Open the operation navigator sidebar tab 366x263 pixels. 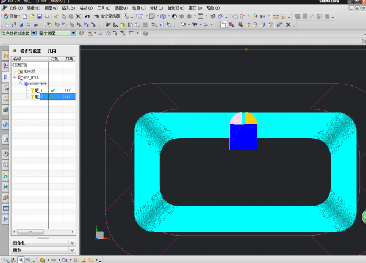pyautogui.click(x=5, y=77)
